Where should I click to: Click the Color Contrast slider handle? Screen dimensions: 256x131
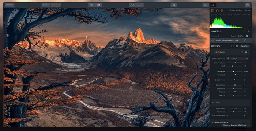[x=227, y=115]
